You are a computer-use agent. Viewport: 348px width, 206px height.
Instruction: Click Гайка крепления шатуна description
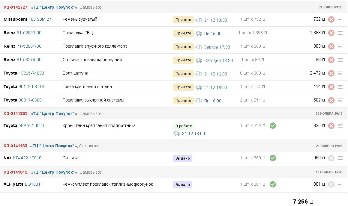[x=87, y=87]
